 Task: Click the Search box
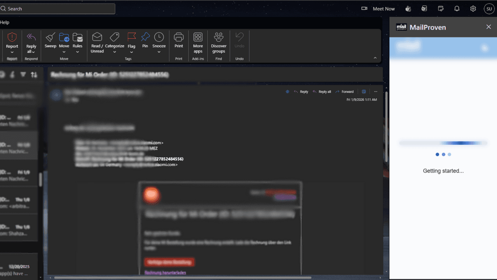[x=57, y=9]
